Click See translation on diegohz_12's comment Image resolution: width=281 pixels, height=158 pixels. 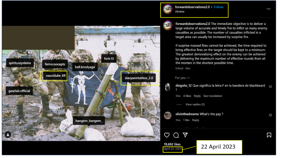pos(213,96)
